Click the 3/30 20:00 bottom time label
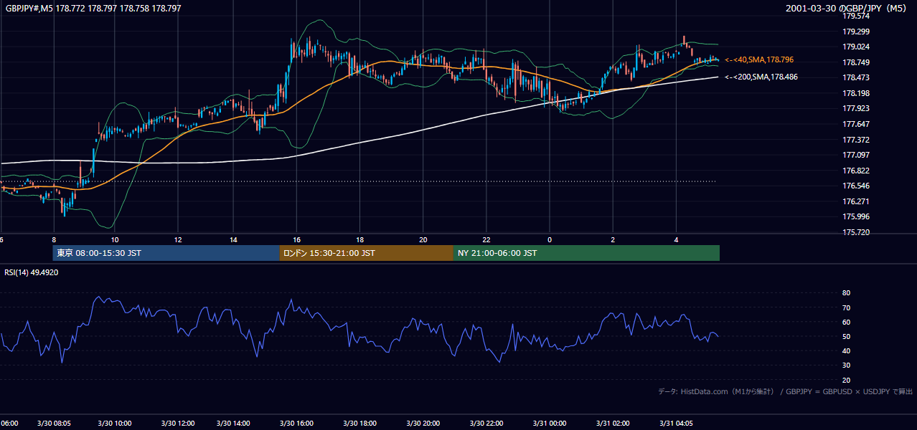The width and height of the screenshot is (917, 430). tap(423, 424)
